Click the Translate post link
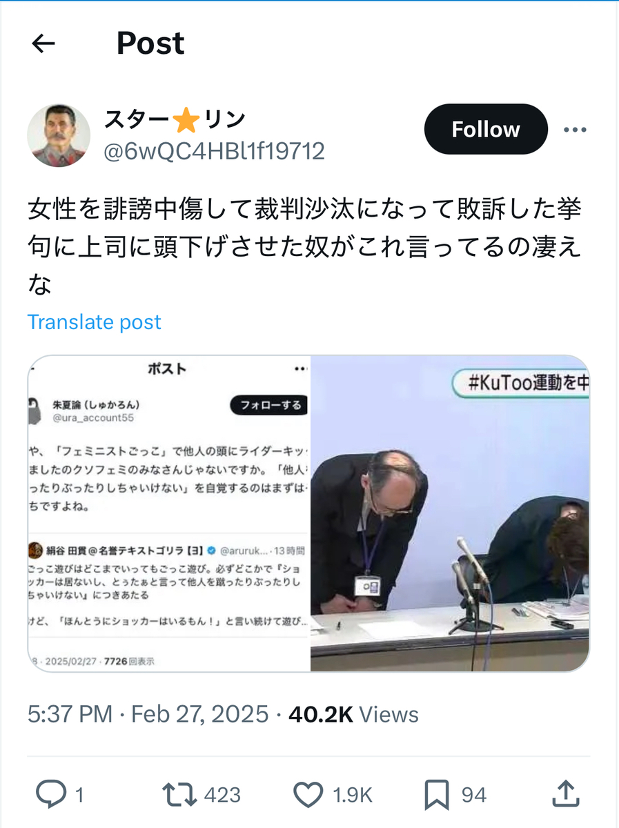 click(95, 322)
